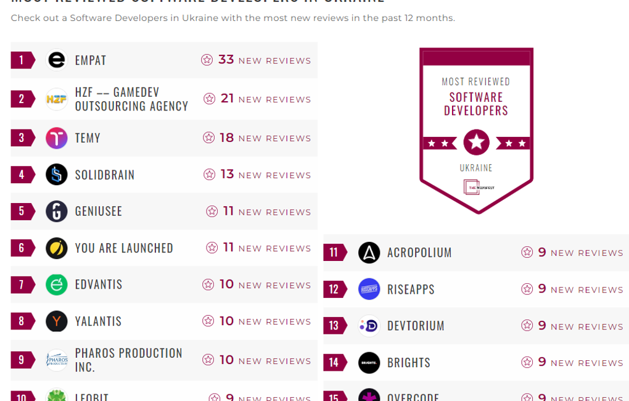This screenshot has height=401, width=629.
Task: Click the Brights black logo
Action: (369, 363)
